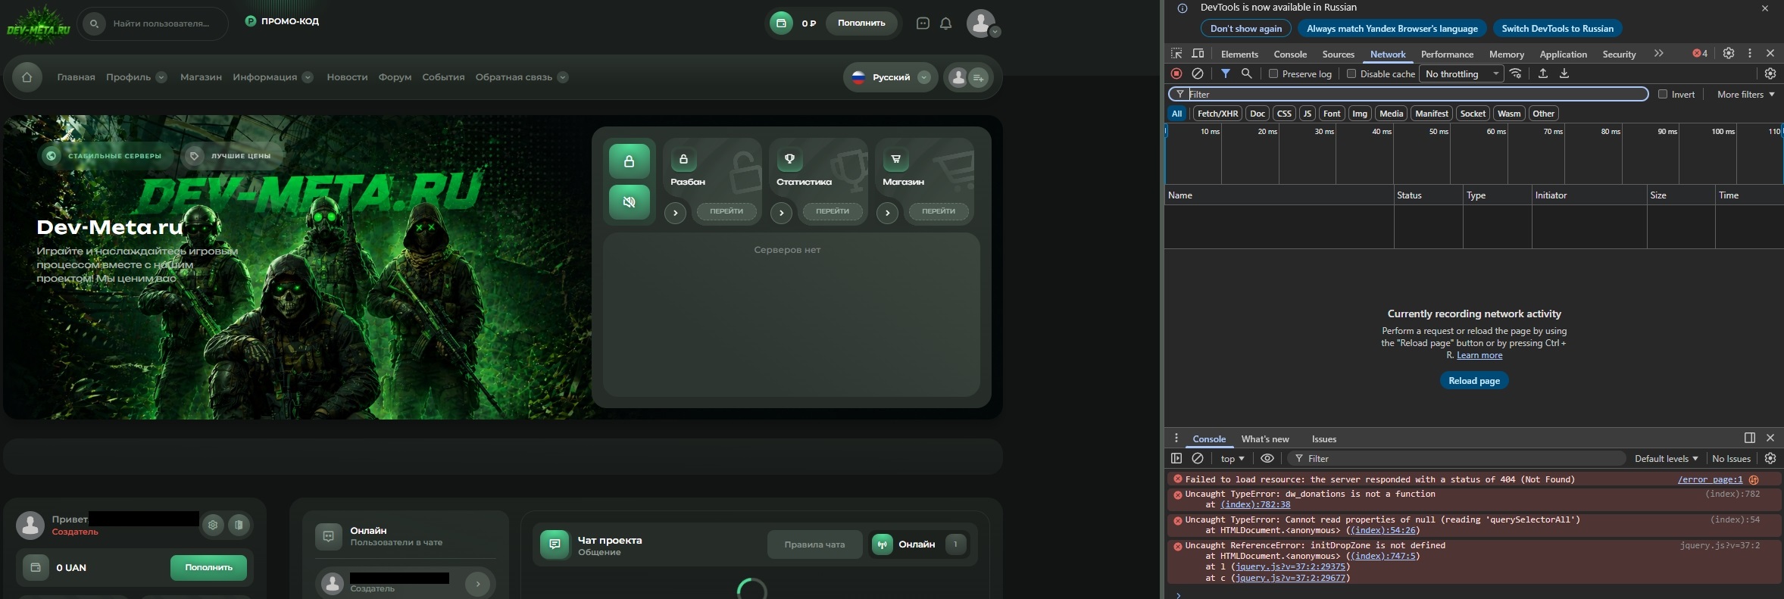Stop recording network log with red button
The height and width of the screenshot is (599, 1784).
(1176, 73)
